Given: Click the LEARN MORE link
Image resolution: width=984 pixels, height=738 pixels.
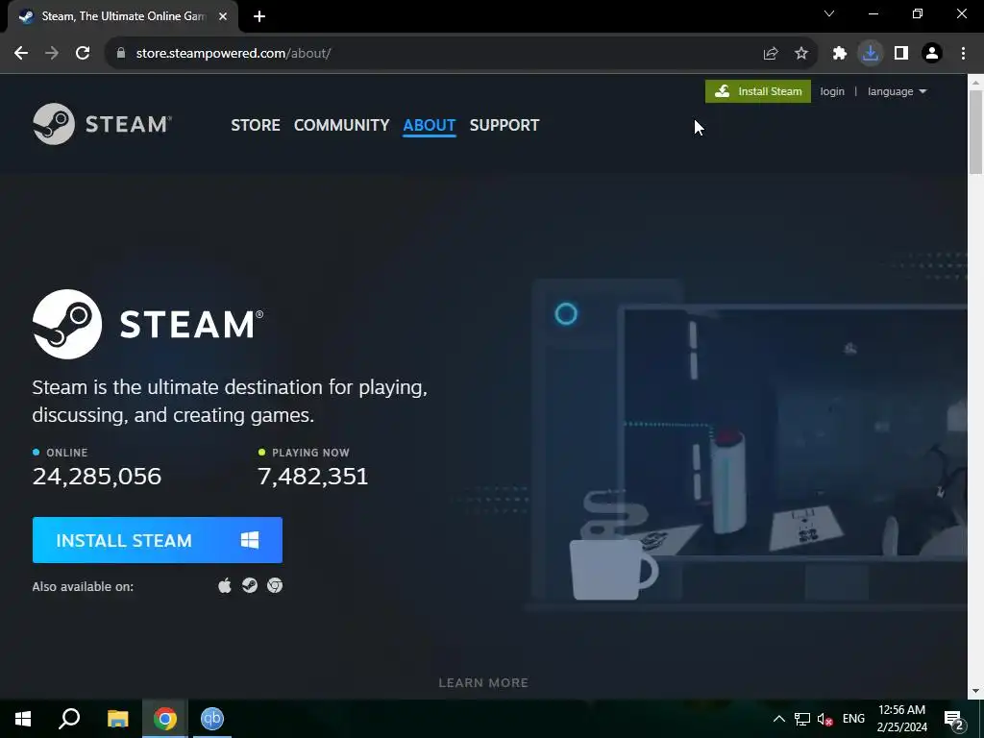Looking at the screenshot, I should (x=483, y=683).
